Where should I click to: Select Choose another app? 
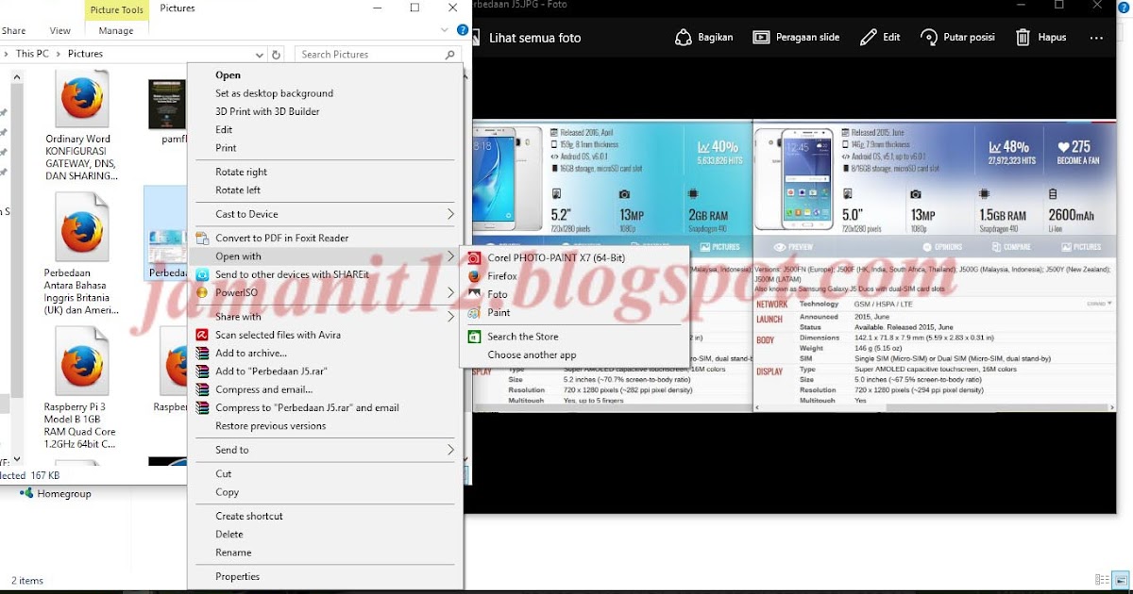point(532,355)
